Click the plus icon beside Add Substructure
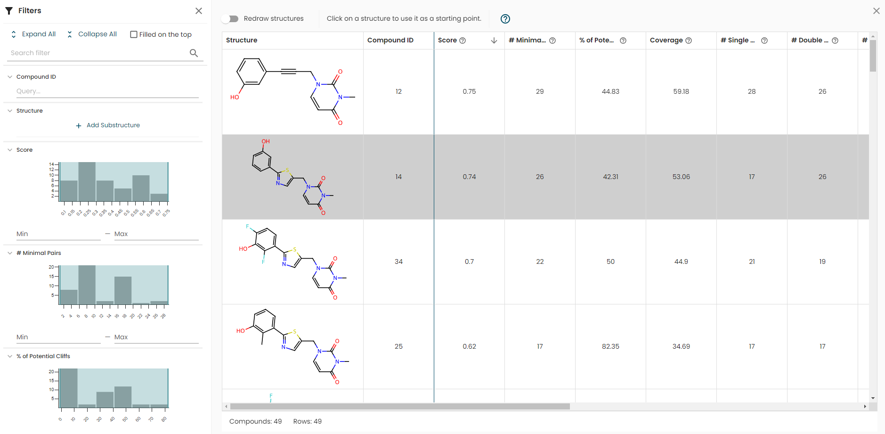Image resolution: width=885 pixels, height=434 pixels. click(79, 126)
